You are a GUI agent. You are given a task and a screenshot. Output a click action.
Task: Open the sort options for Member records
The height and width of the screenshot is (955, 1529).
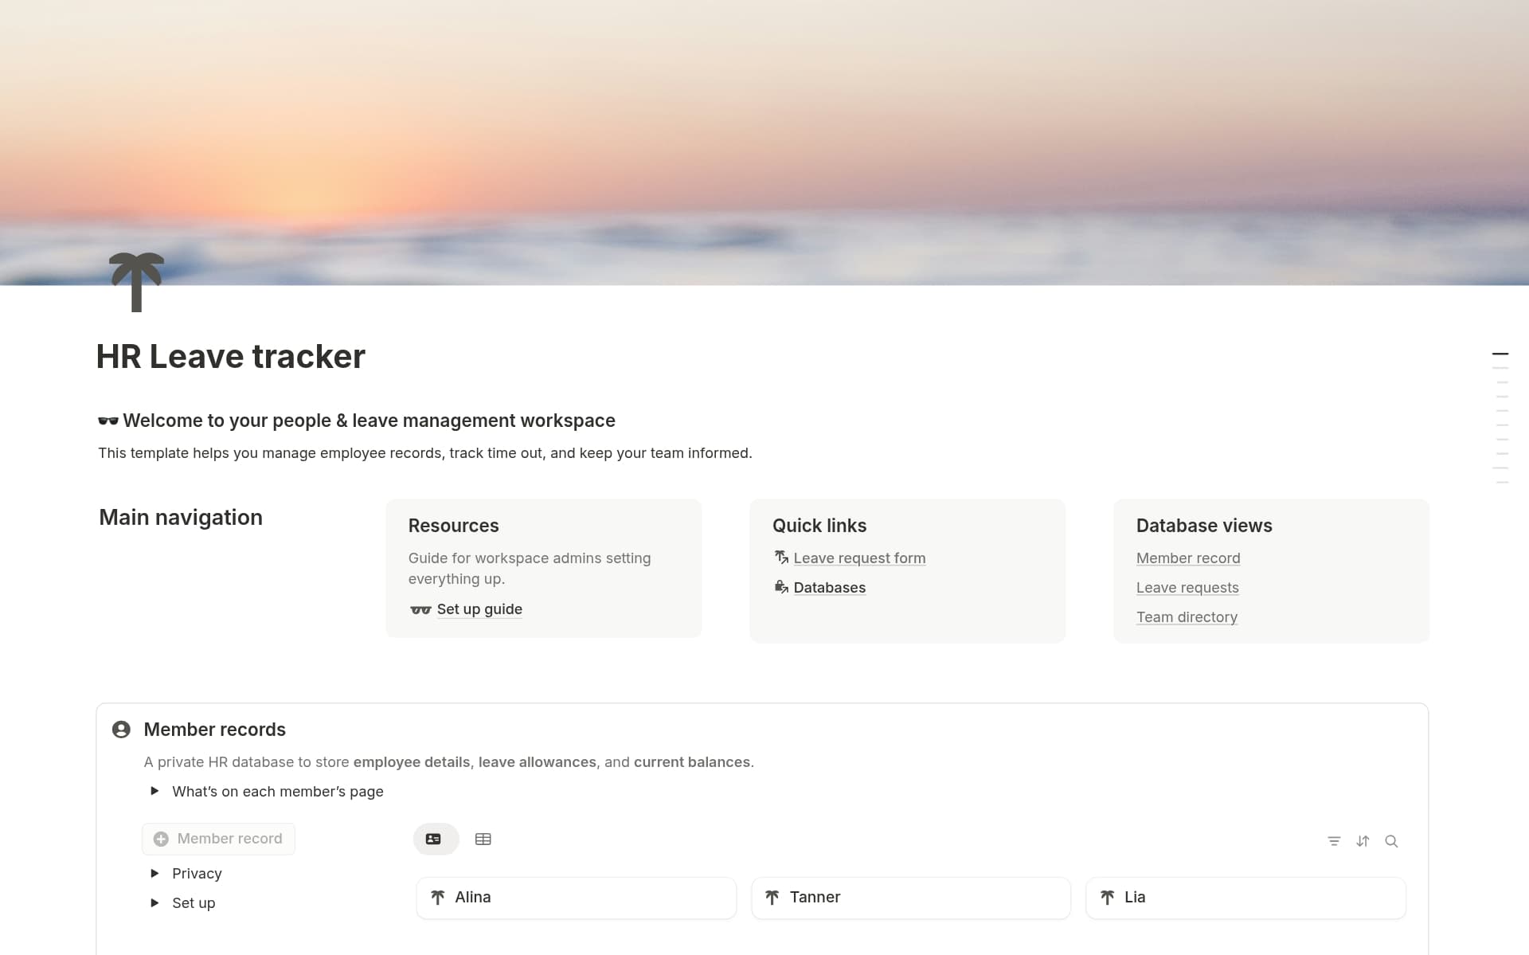tap(1363, 841)
